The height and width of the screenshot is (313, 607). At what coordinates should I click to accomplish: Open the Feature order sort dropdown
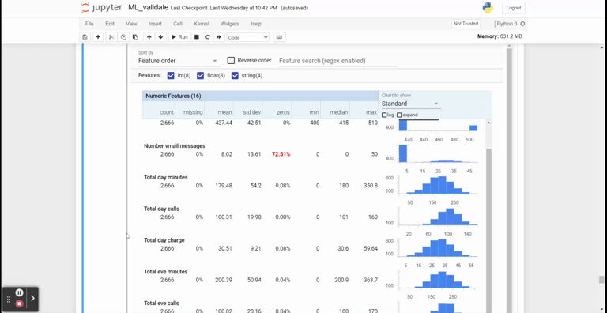(178, 61)
